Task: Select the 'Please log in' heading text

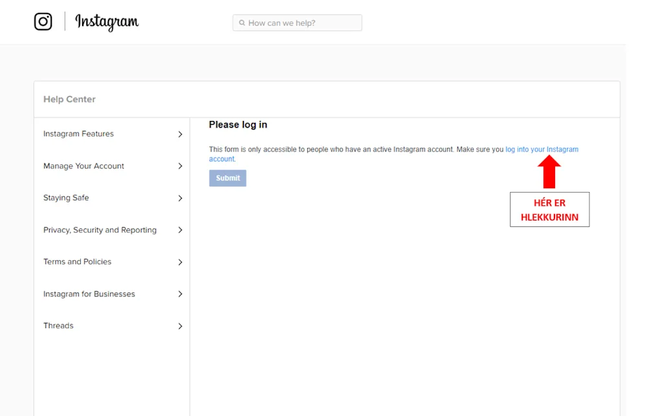Action: (x=238, y=125)
